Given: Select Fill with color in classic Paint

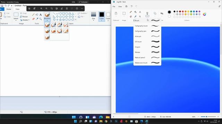Looking at the screenshot, I should coord(37,14).
